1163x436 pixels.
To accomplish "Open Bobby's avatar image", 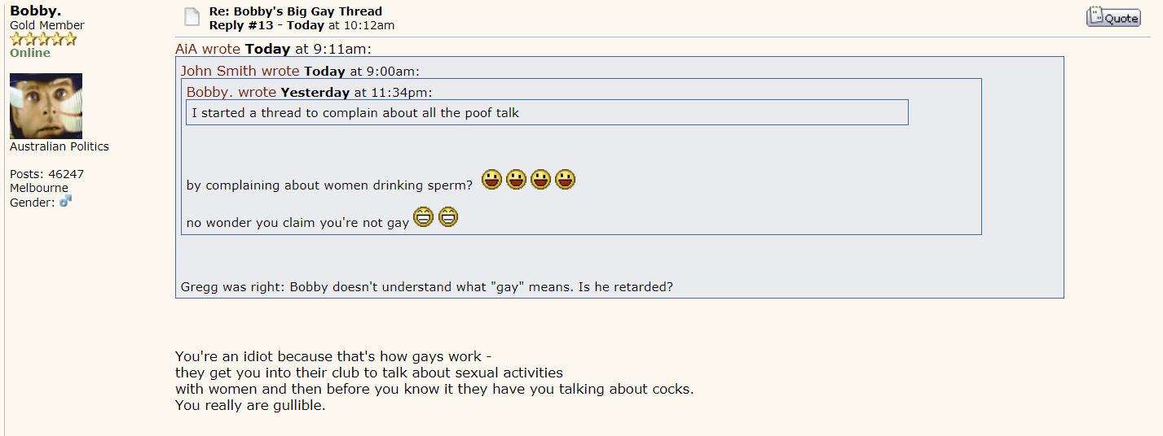I will coord(46,106).
